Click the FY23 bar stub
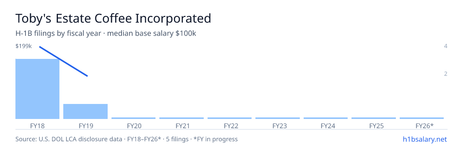 pos(277,118)
